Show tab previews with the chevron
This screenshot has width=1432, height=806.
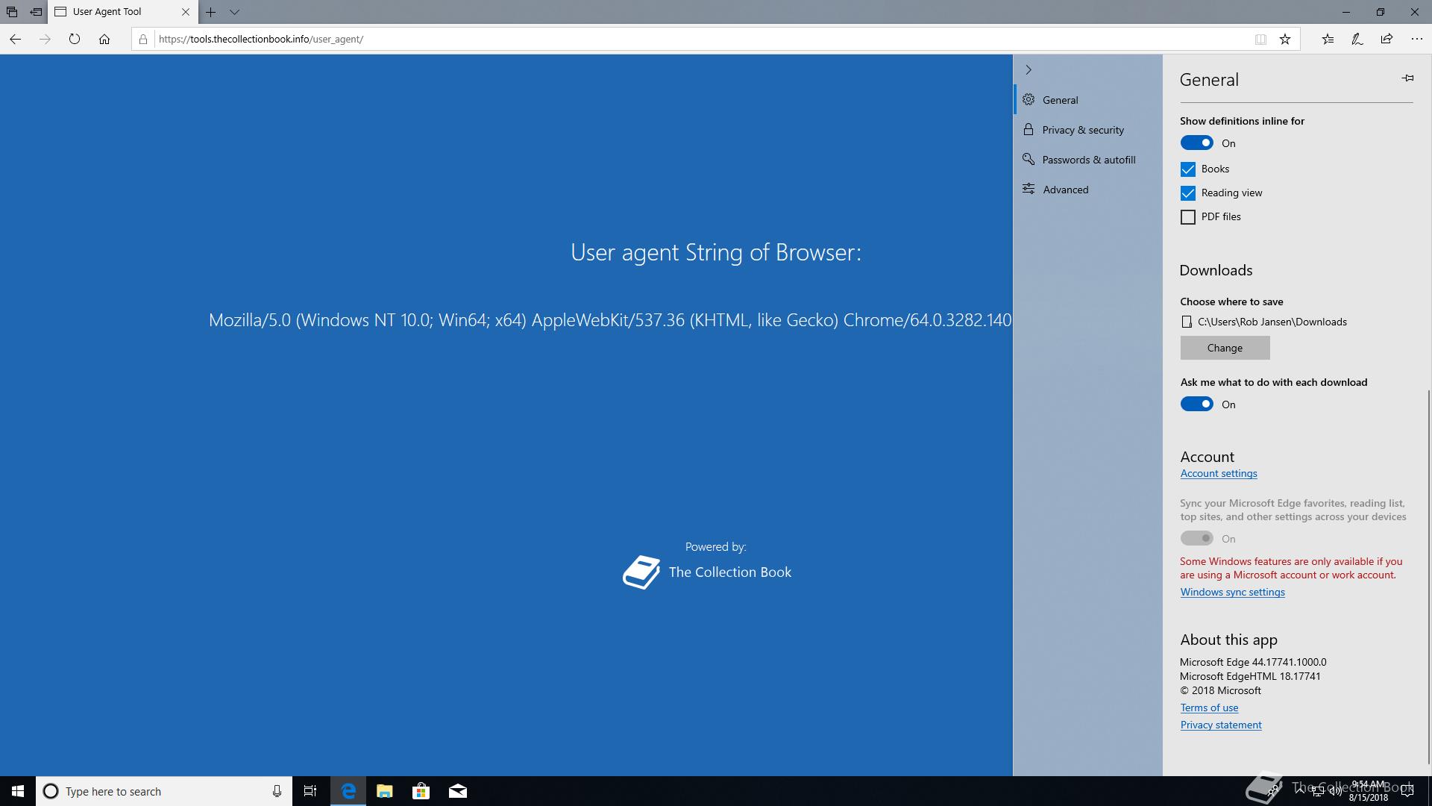click(x=234, y=12)
